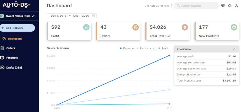Toggle Revenue series in chart legend
The height and width of the screenshot is (112, 241).
coord(127,48)
